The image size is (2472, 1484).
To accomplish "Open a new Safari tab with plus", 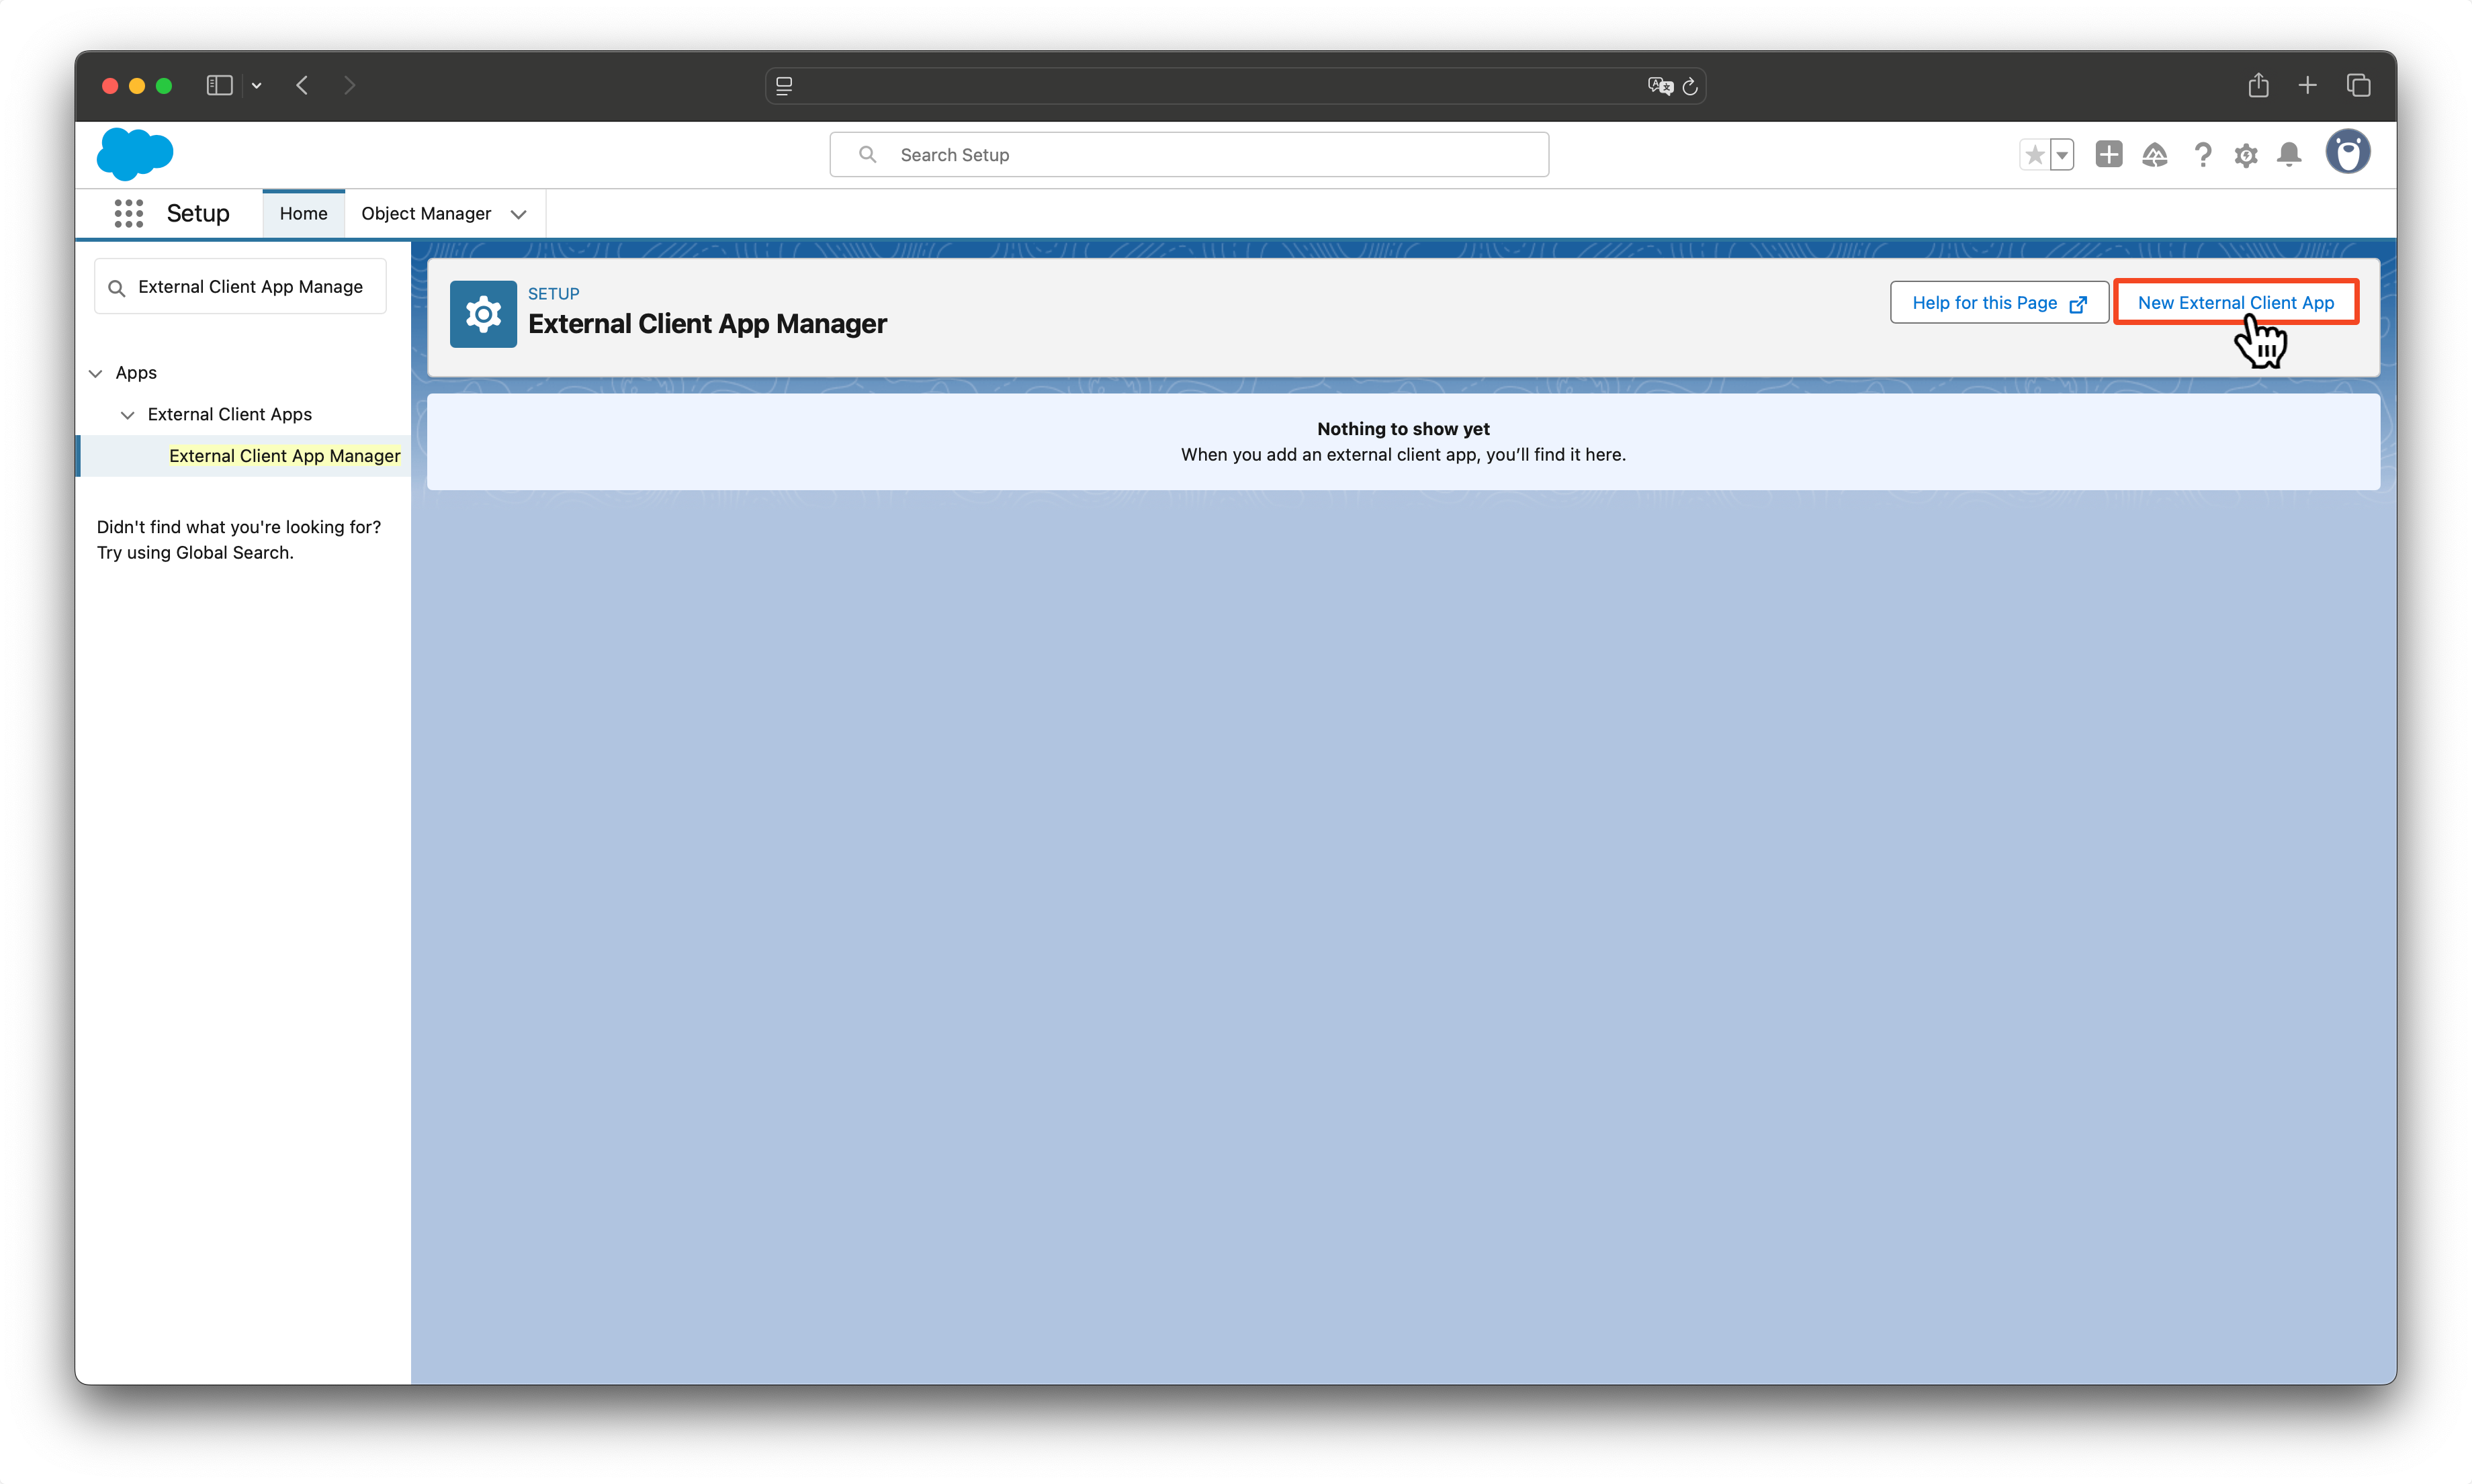I will pos(2308,85).
